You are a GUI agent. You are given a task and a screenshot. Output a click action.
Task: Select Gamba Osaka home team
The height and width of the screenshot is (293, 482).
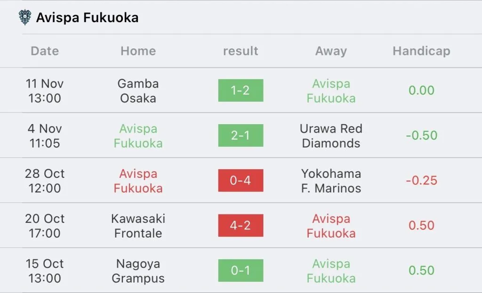[x=138, y=91]
